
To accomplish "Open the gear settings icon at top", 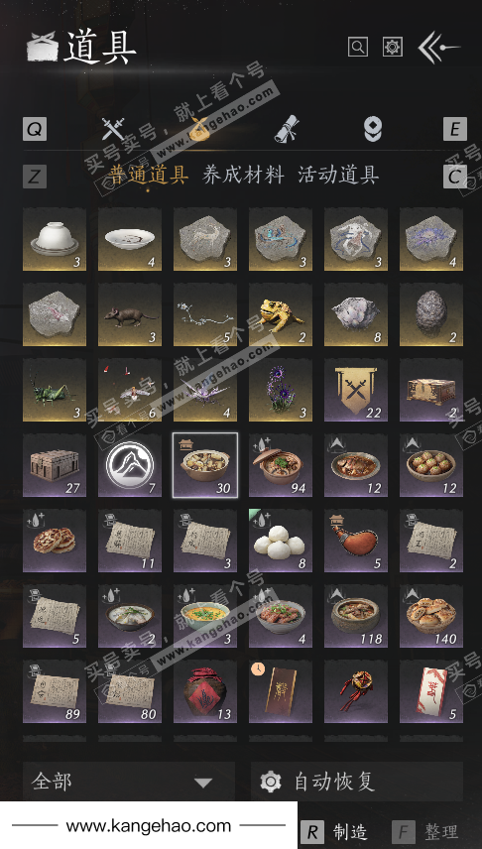I will 392,47.
